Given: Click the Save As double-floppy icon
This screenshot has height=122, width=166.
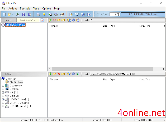Looking at the screenshot, I should (29, 14).
